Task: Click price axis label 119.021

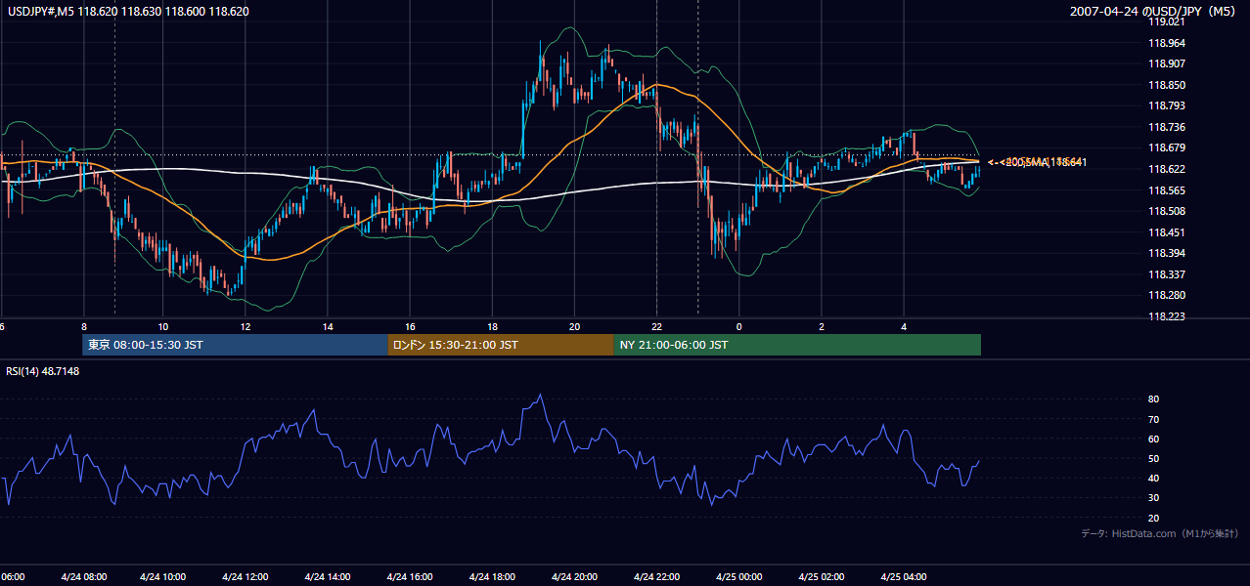Action: tap(1166, 21)
